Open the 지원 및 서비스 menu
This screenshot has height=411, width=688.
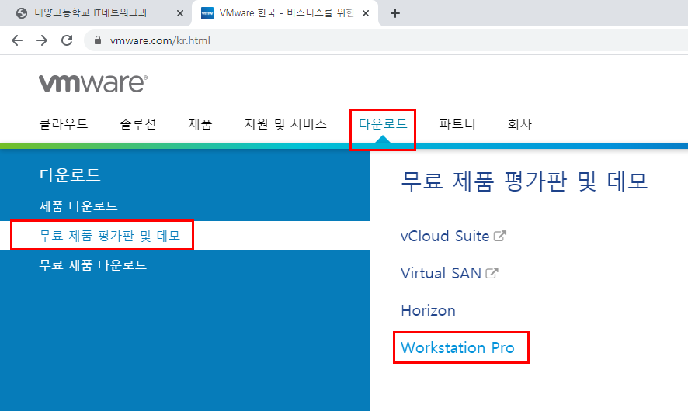pos(285,124)
